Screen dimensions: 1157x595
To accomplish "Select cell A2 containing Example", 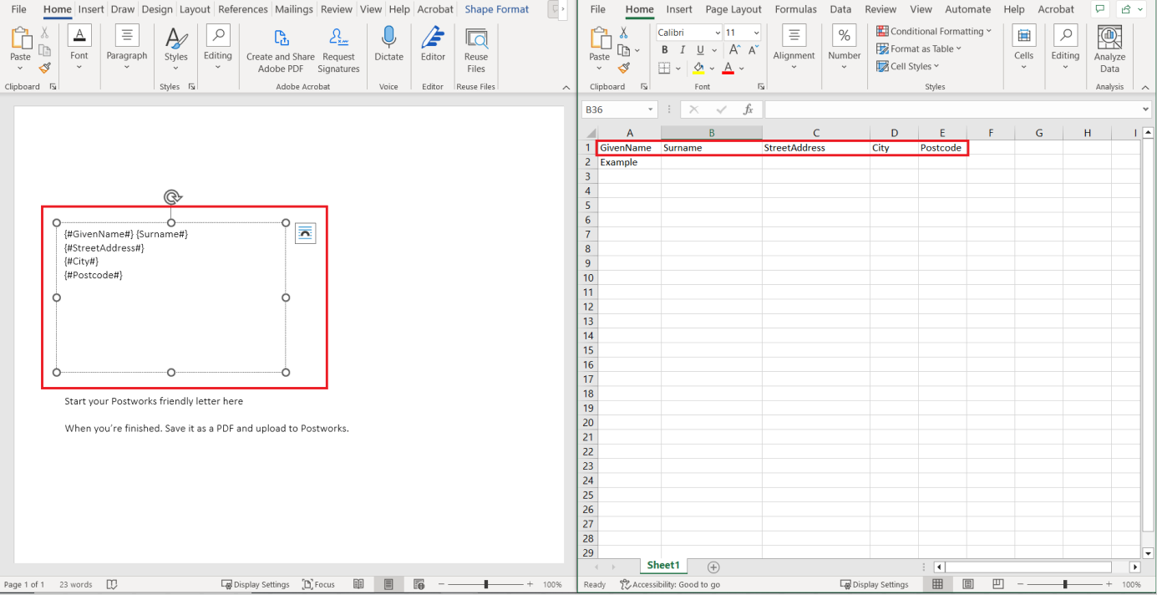I will click(x=628, y=162).
